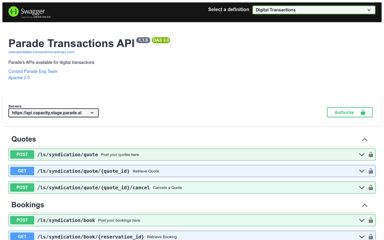
Task: Click the Swagger logo
Action: [x=29, y=12]
